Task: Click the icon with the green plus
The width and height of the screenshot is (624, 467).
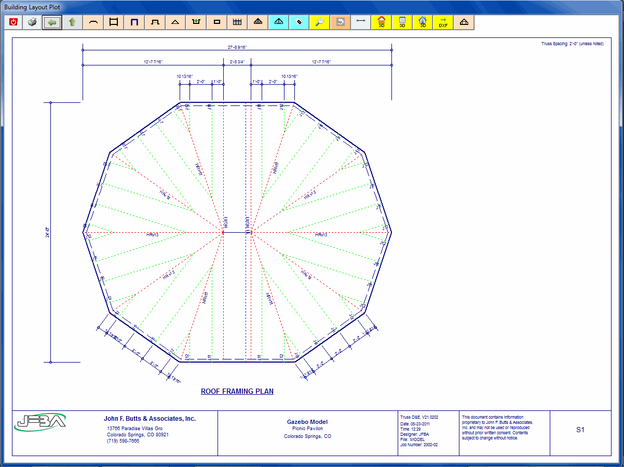Action: 196,22
